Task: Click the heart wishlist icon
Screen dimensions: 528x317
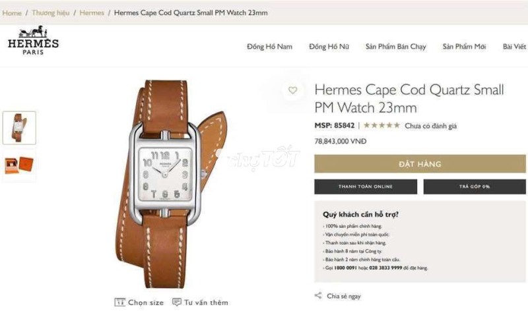Action: click(x=292, y=90)
